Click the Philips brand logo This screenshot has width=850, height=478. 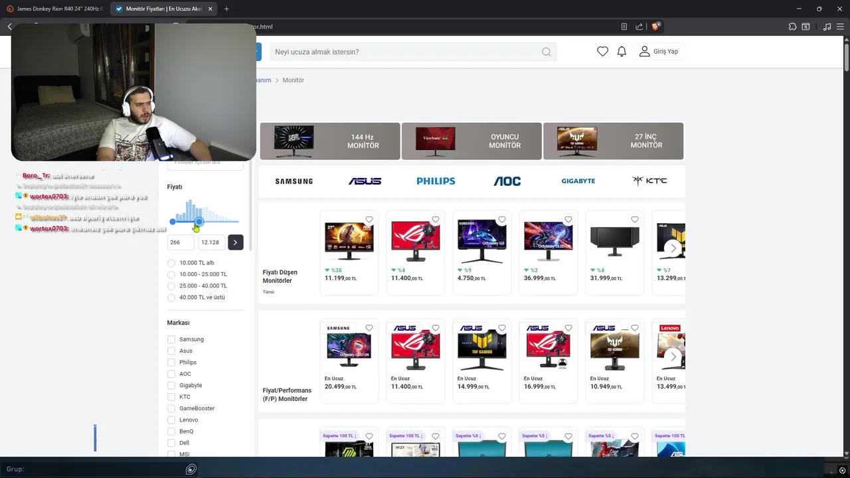point(436,181)
